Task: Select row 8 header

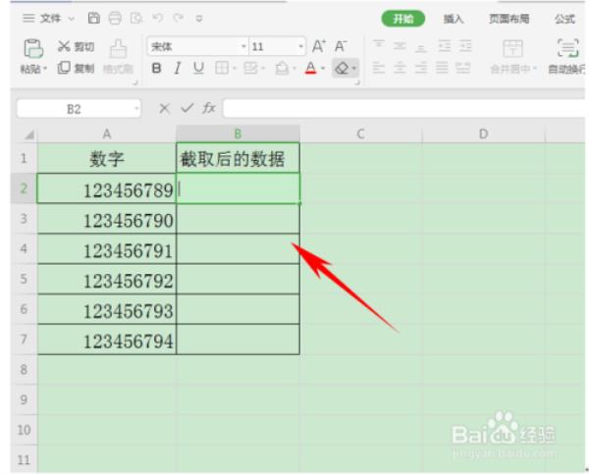Action: (x=24, y=369)
